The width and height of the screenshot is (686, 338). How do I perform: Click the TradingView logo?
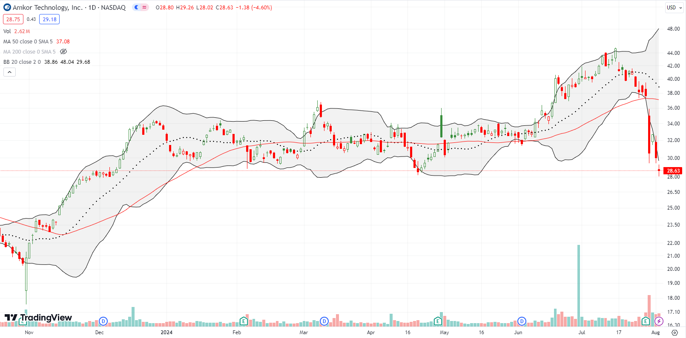38,318
